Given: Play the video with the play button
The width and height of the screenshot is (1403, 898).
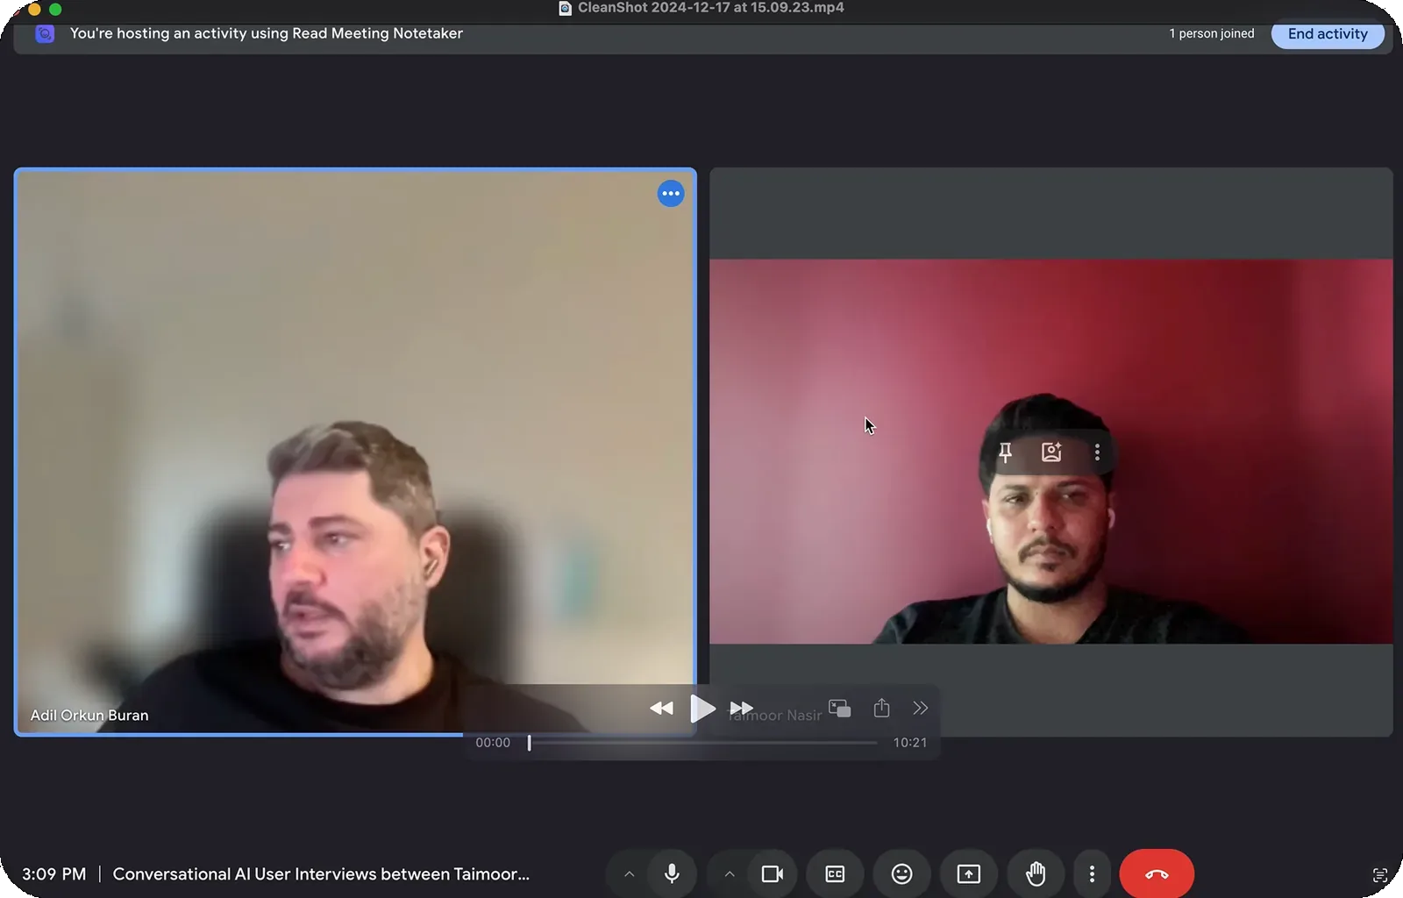Looking at the screenshot, I should pos(702,709).
